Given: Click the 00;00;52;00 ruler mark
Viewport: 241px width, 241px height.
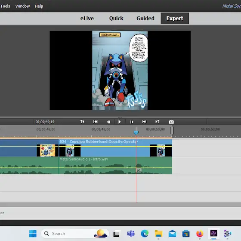Looking at the screenshot, I should (210, 130).
